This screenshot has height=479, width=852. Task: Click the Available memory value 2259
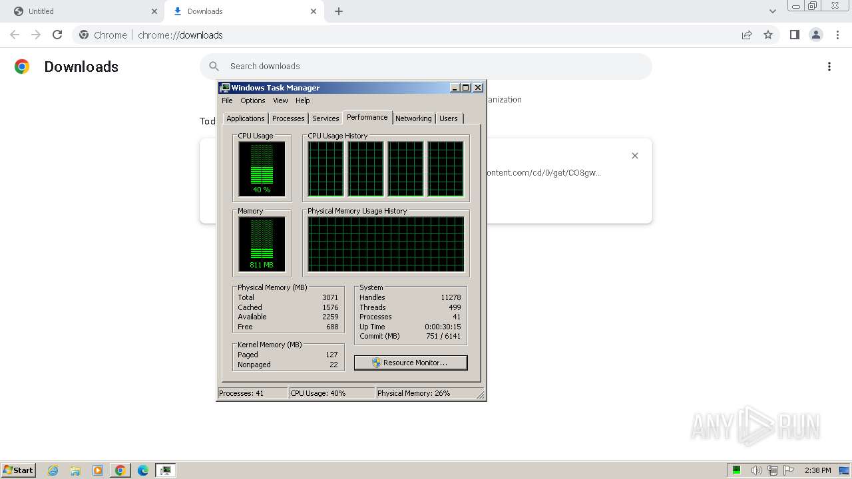(x=330, y=317)
